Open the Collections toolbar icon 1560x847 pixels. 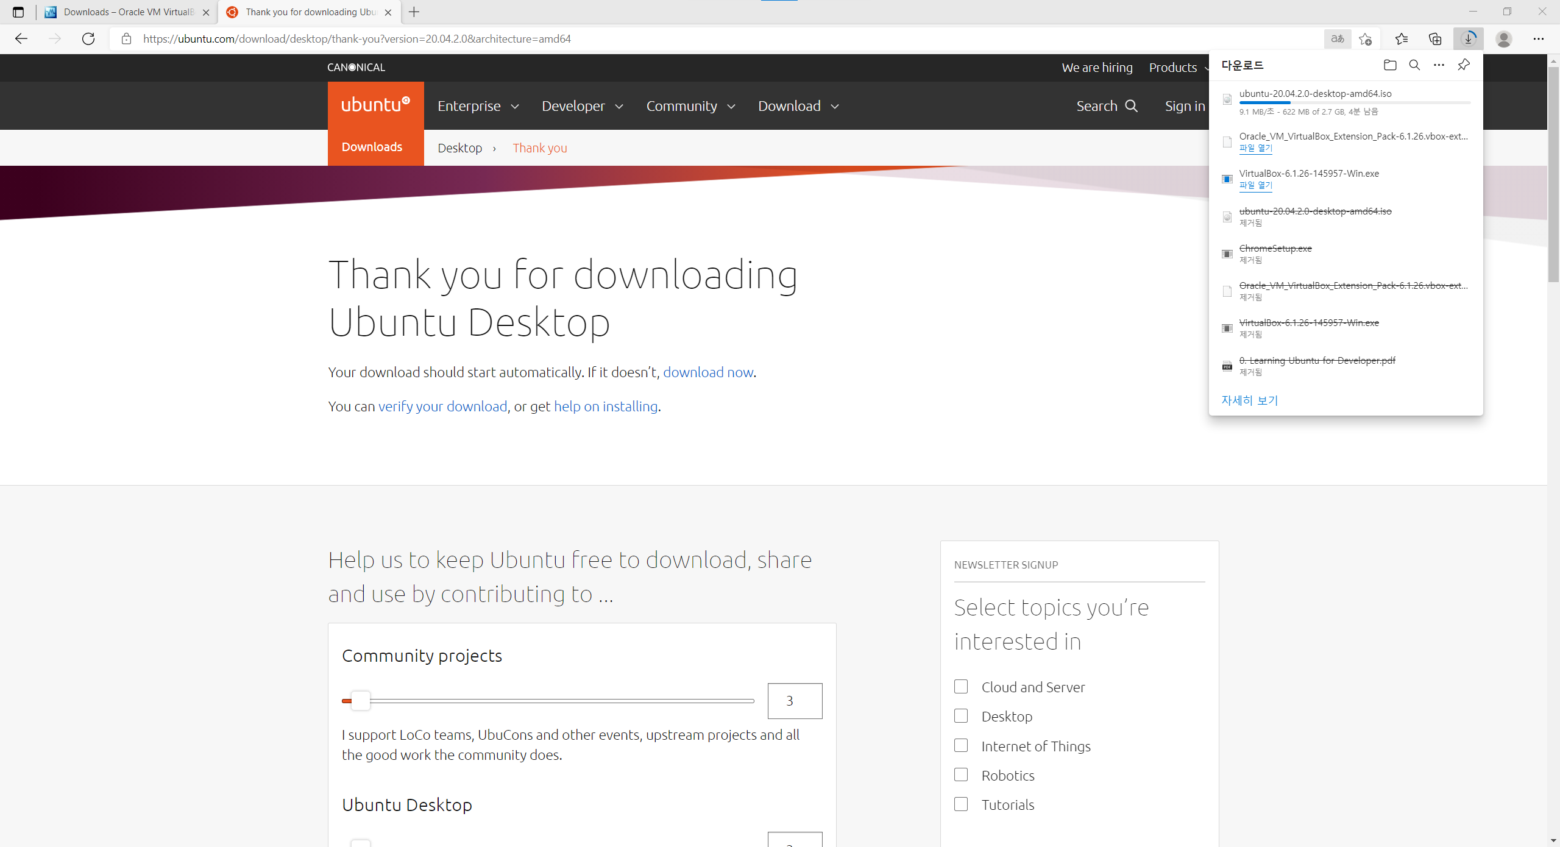[x=1435, y=39]
